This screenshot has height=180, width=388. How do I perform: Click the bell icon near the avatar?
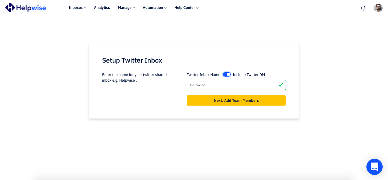363,8
